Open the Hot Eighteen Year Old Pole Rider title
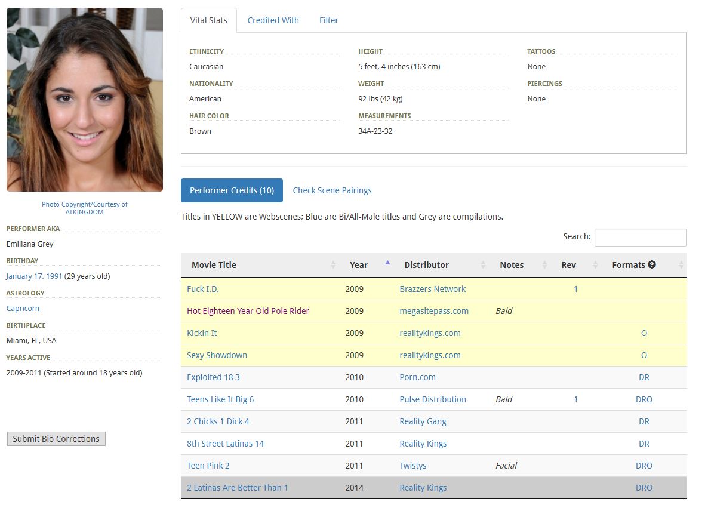 click(x=248, y=311)
